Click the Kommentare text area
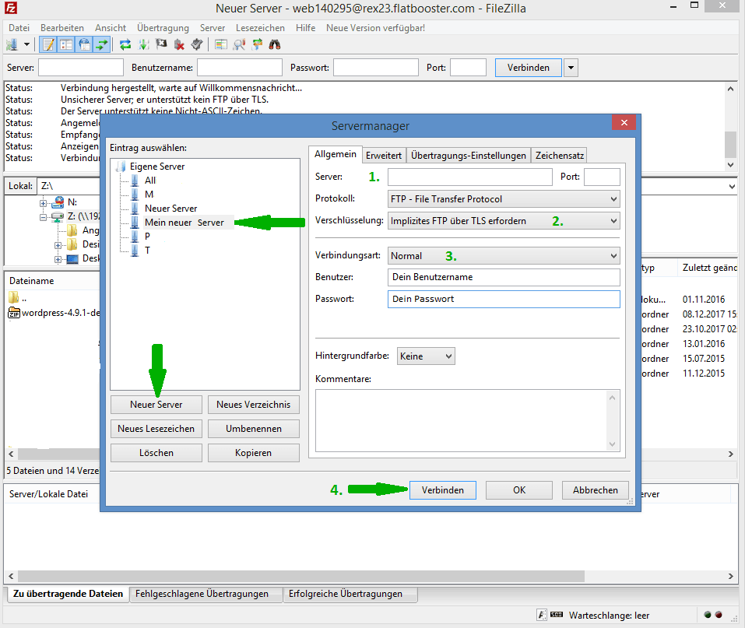The height and width of the screenshot is (628, 745). [468, 421]
